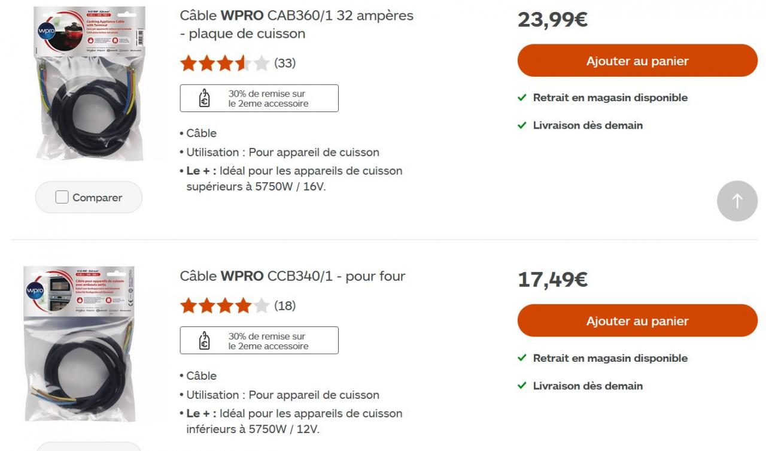Click the discount tag icon on CAB360/1 offer

tap(205, 98)
